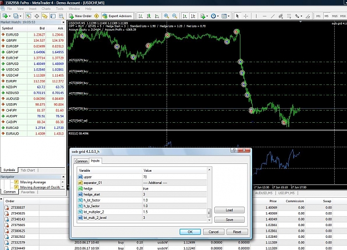
Task: Zoom in the chart with magnifier plus
Action: tap(166, 16)
